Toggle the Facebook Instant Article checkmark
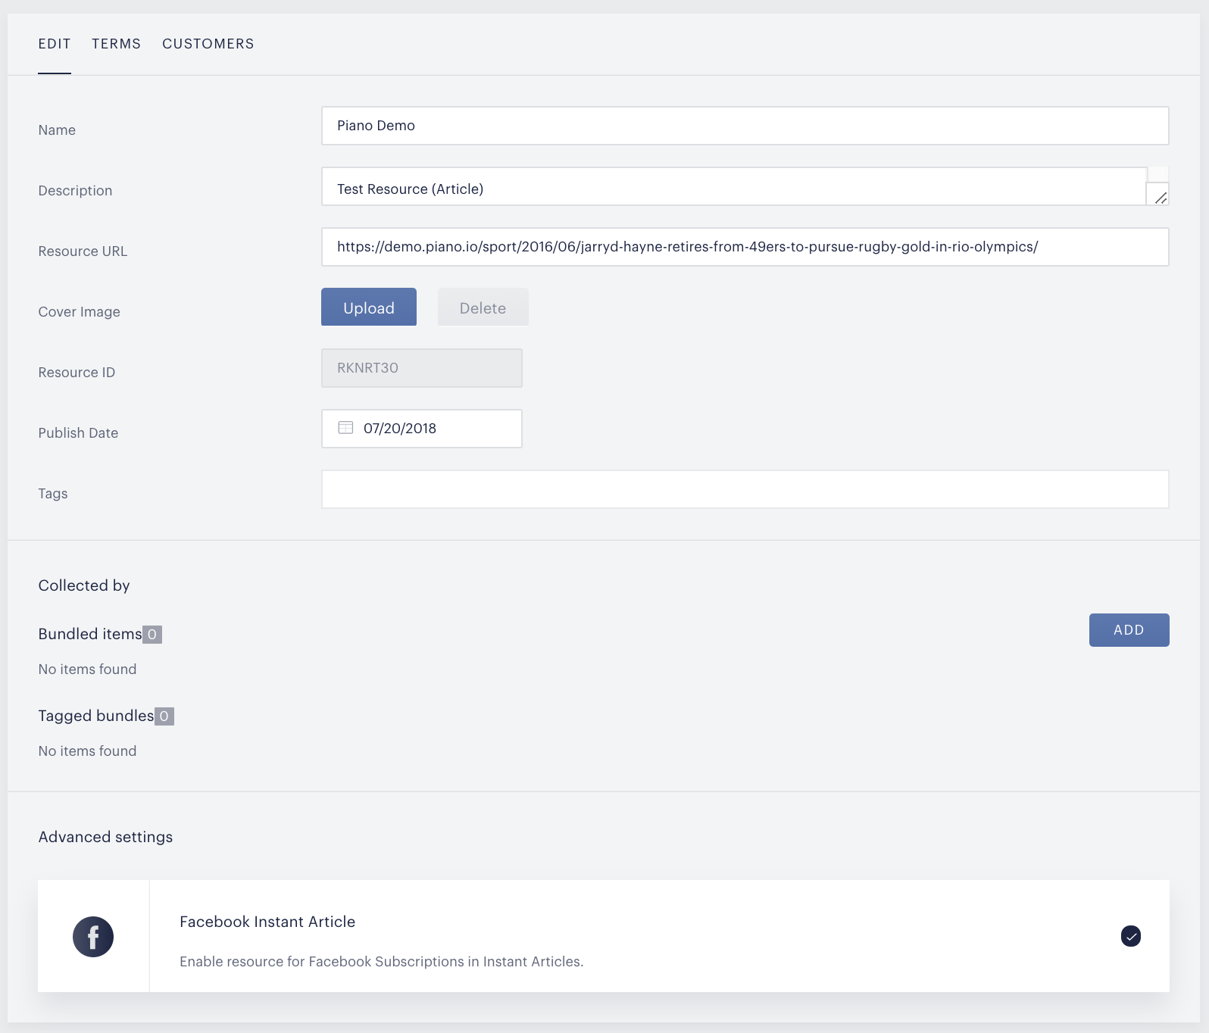The image size is (1209, 1033). (x=1131, y=936)
